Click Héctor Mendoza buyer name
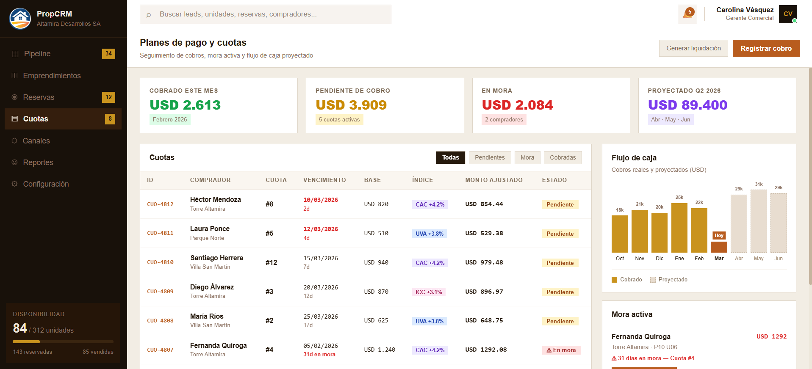Screen dimensions: 812x369 (215, 200)
